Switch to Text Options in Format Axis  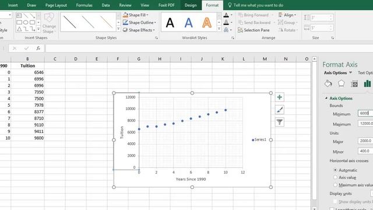[365, 72]
